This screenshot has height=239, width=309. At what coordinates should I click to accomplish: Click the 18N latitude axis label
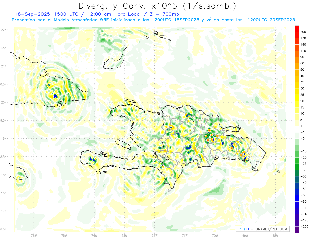[x=4, y=175]
